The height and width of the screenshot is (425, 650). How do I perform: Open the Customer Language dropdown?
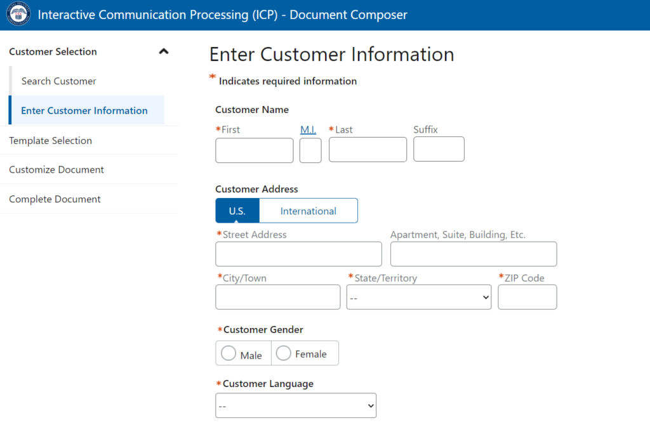coord(296,405)
